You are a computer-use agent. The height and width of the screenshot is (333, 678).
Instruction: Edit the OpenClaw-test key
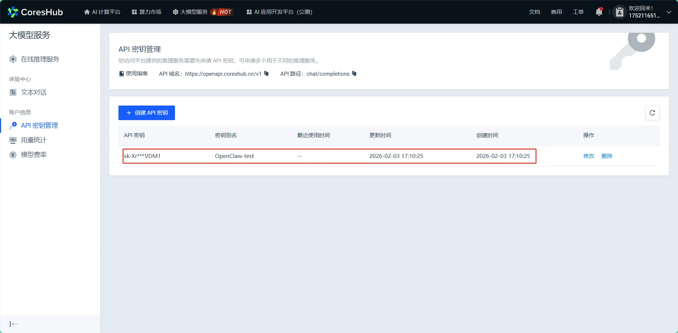pyautogui.click(x=588, y=156)
